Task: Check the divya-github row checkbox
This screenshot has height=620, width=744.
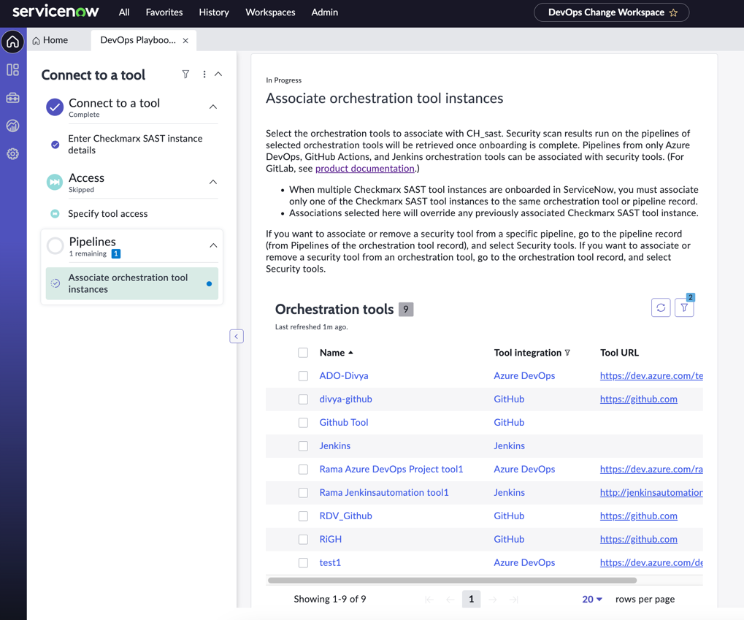Action: [303, 399]
